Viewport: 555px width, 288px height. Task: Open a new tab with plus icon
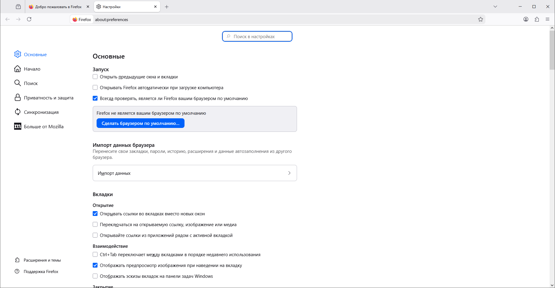(x=167, y=7)
